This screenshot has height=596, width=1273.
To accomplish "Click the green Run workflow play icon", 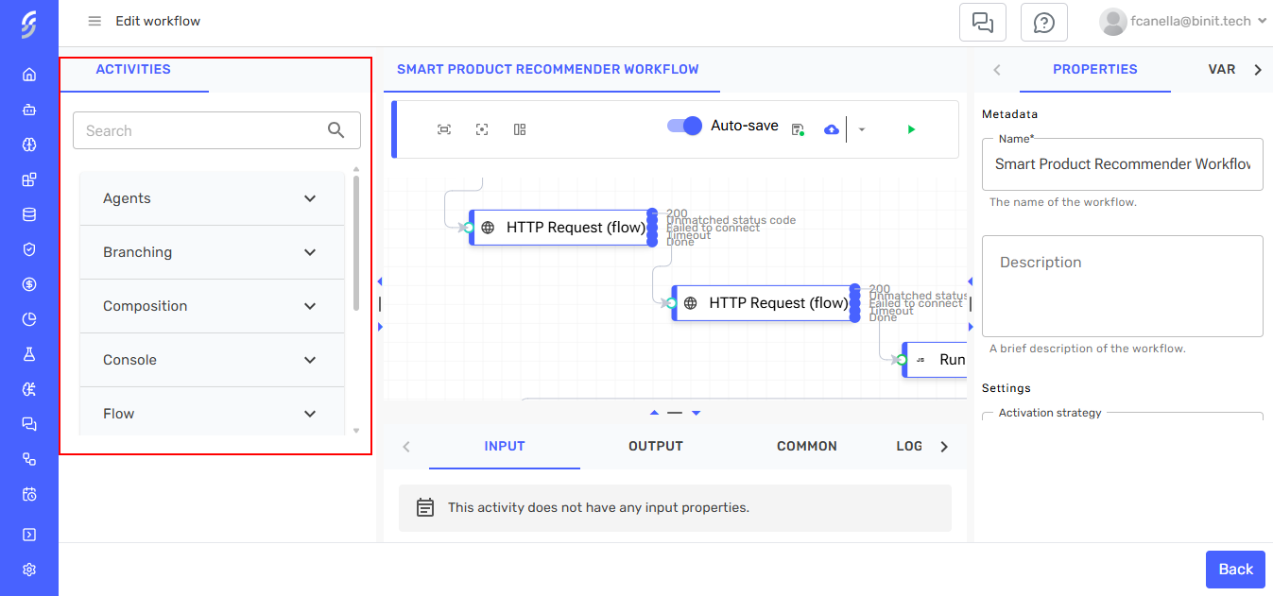I will (911, 129).
